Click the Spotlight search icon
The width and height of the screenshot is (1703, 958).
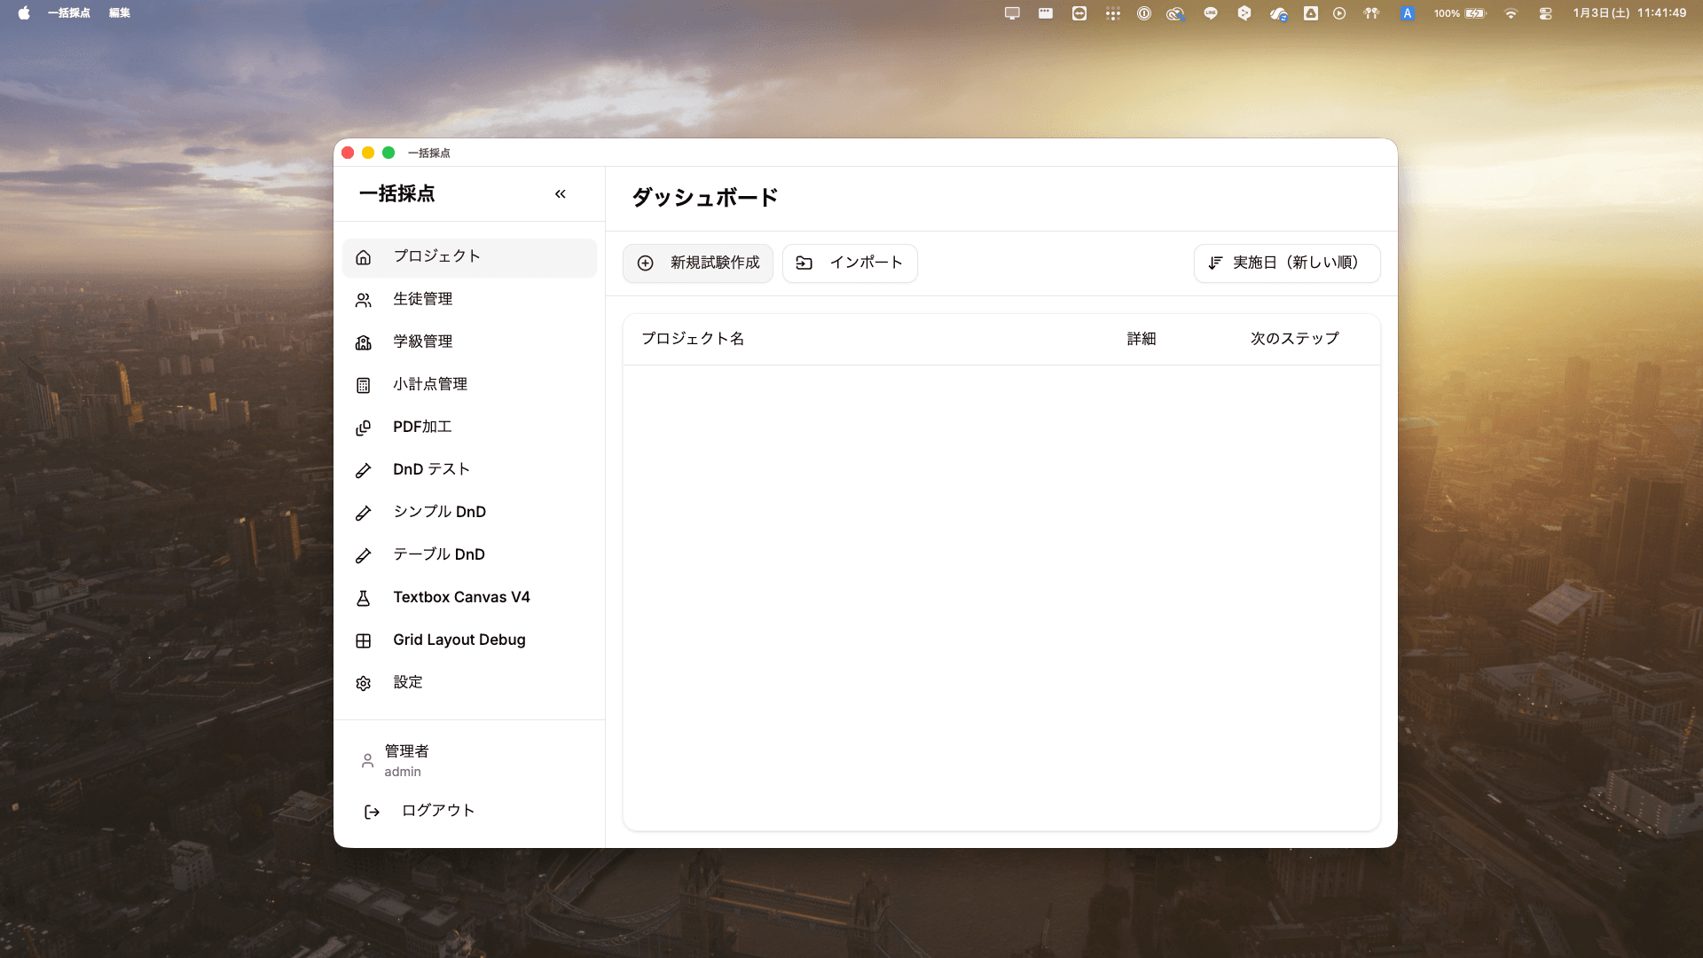coord(1113,13)
